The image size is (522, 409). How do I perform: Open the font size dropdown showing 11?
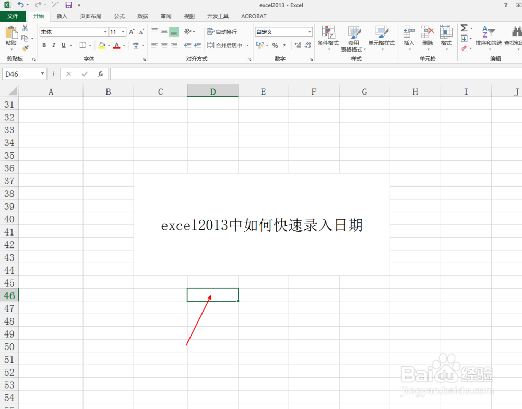click(x=123, y=32)
